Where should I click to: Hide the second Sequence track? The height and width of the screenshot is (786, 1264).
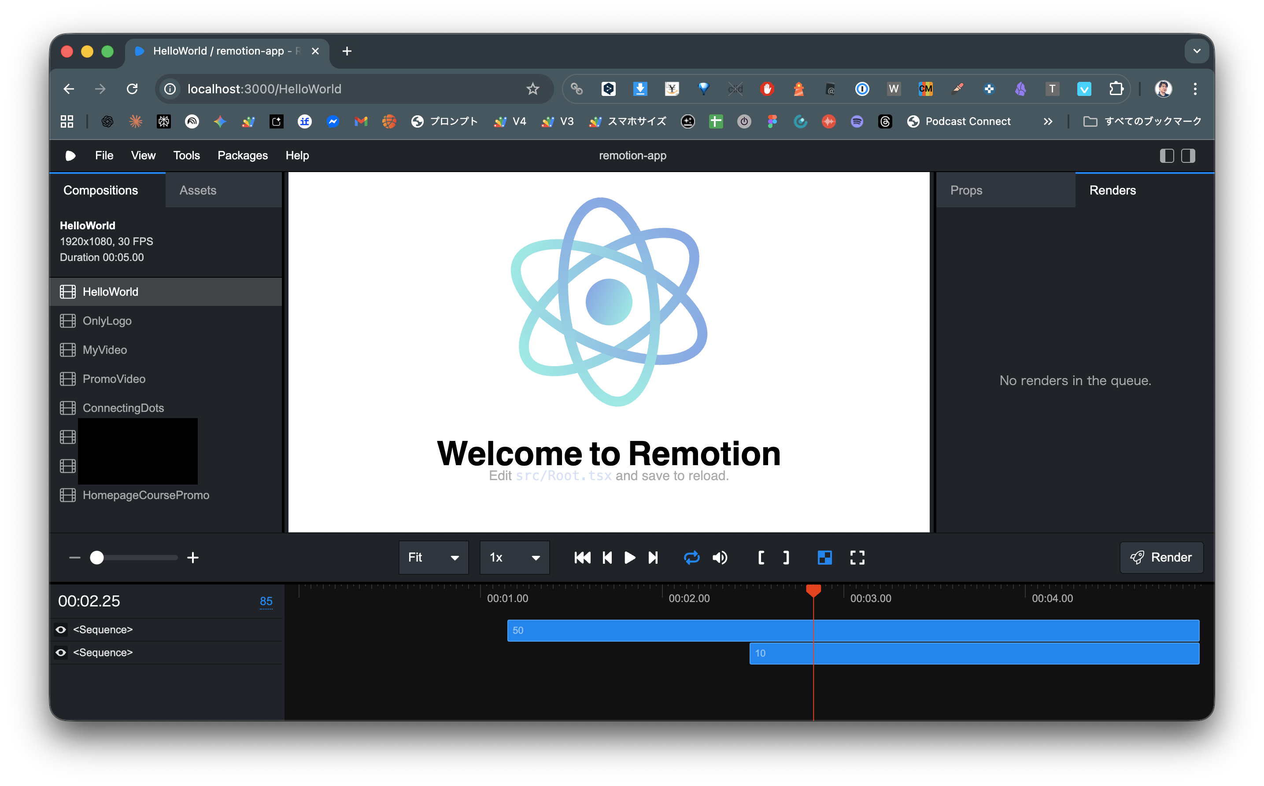61,652
